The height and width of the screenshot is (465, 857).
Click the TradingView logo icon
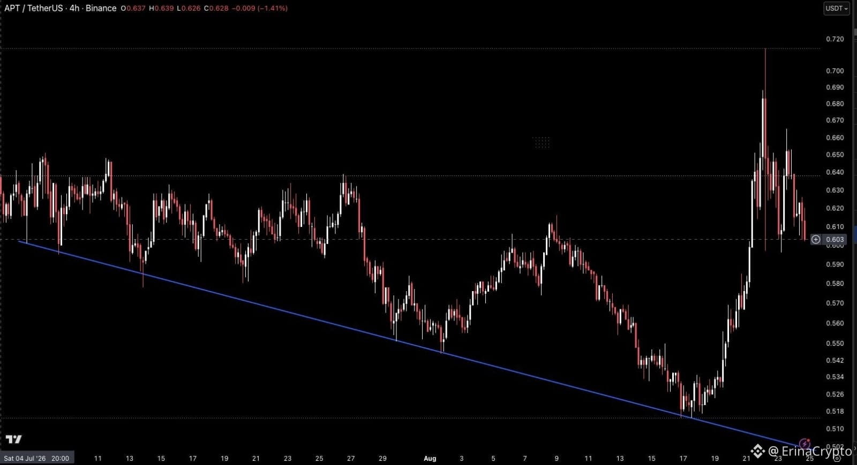pyautogui.click(x=14, y=439)
